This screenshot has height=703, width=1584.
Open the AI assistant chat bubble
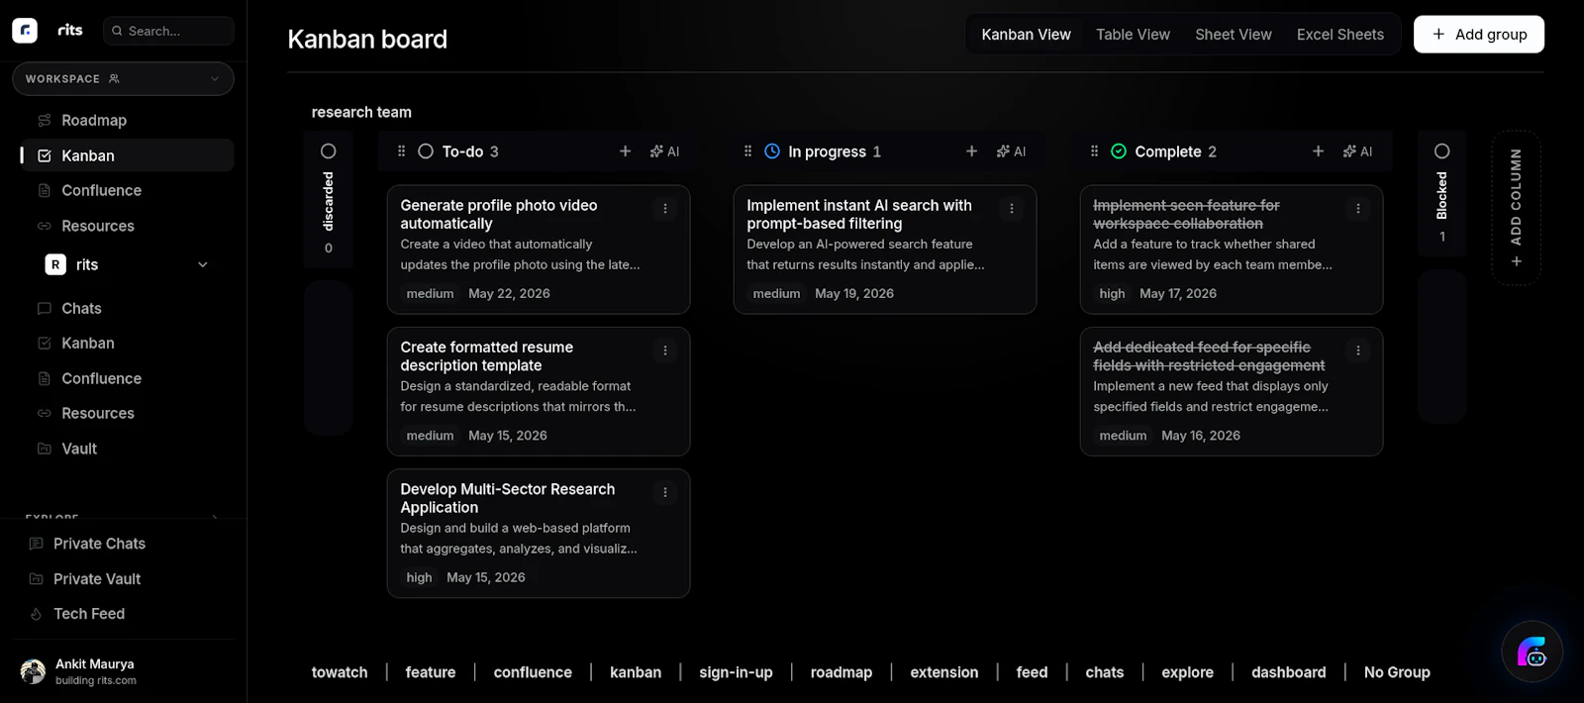[x=1532, y=652]
